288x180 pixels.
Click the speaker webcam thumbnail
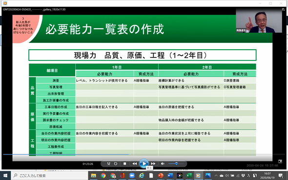(259, 20)
